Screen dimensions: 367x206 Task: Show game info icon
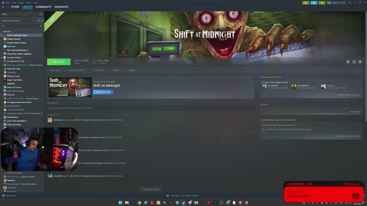tap(354, 62)
